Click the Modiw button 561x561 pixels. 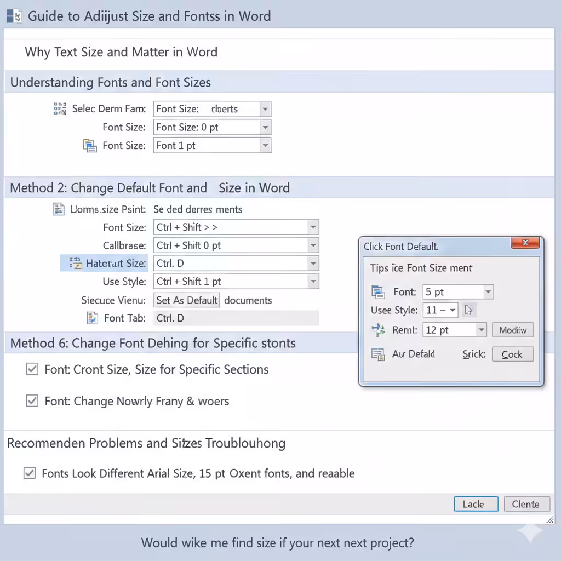(513, 330)
